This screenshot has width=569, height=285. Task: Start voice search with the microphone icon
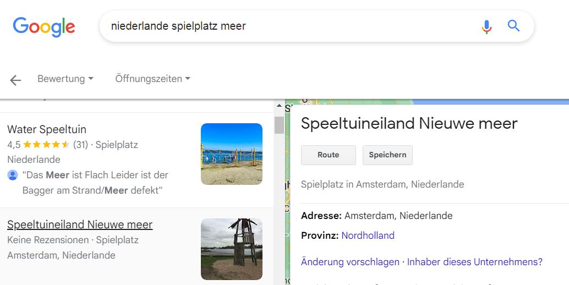coord(486,26)
